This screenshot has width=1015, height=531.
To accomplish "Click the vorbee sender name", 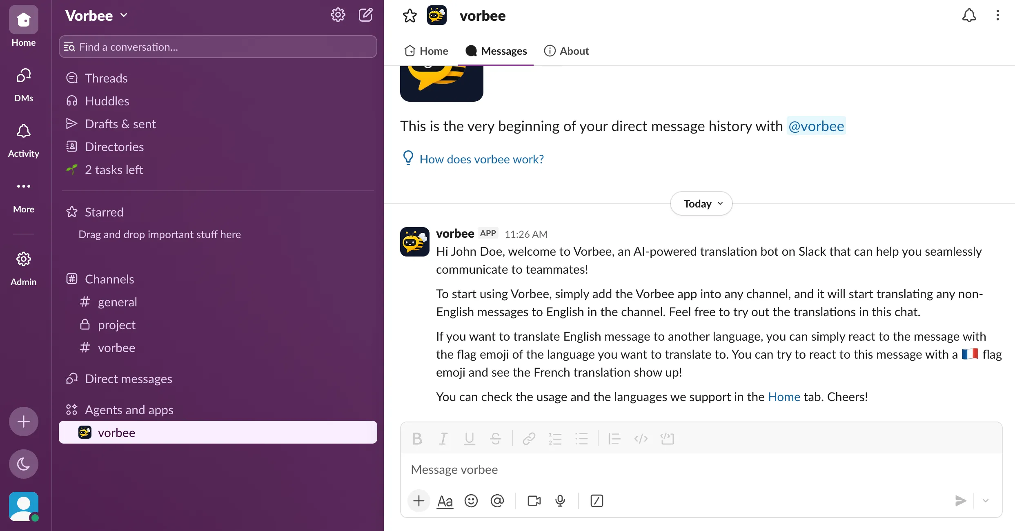I will click(455, 233).
